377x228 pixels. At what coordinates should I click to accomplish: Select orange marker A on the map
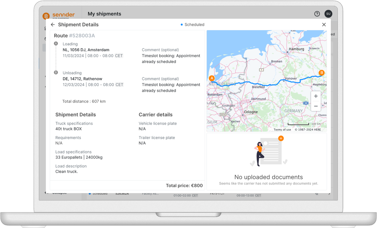coord(212,78)
